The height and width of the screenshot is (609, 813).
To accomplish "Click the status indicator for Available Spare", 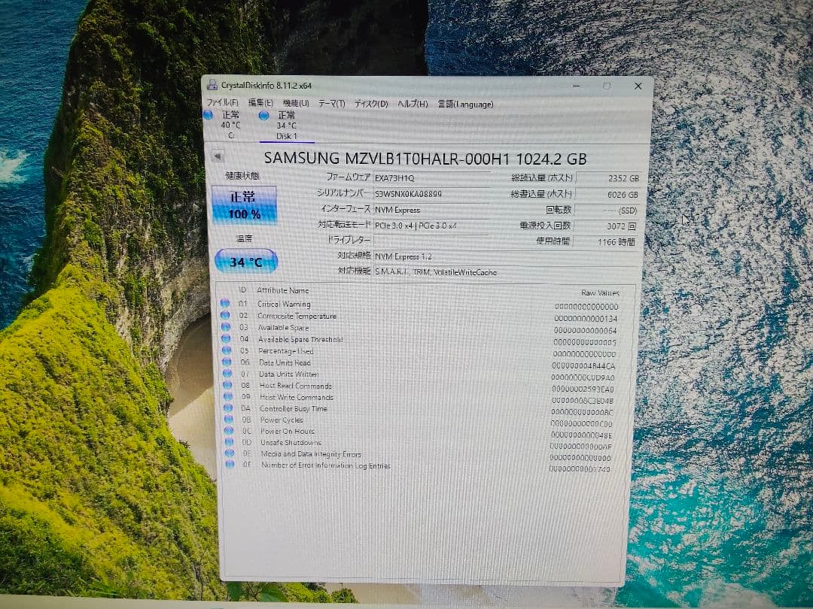I will [x=226, y=328].
